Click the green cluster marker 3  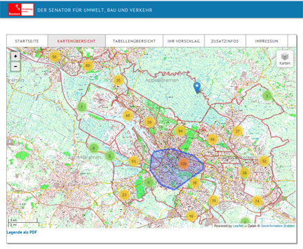point(267,96)
